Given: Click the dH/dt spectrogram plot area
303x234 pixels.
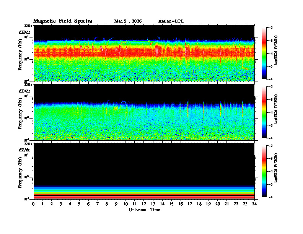Looking at the screenshot, I should [x=144, y=53].
